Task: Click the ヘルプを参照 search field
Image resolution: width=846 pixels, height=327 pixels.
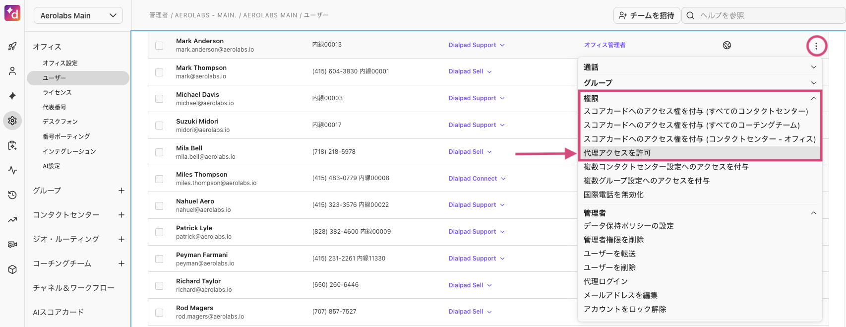Action: click(x=764, y=15)
